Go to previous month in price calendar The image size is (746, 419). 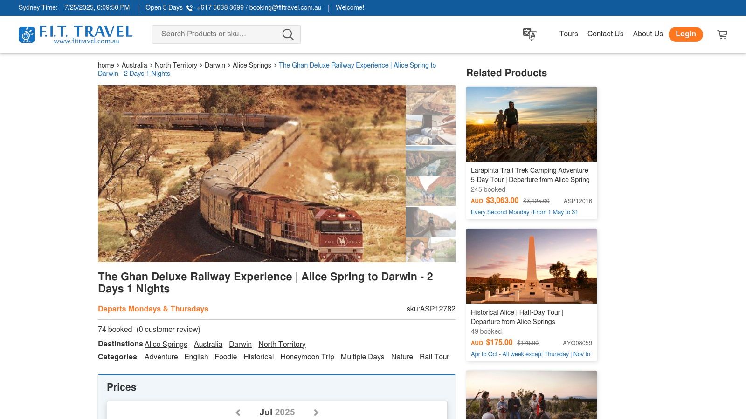(x=238, y=412)
